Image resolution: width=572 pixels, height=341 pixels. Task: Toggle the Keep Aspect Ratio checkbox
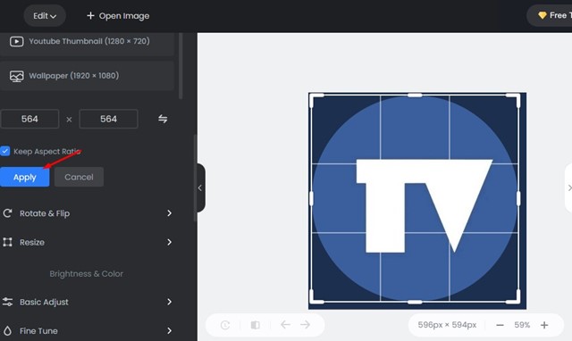coord(5,151)
